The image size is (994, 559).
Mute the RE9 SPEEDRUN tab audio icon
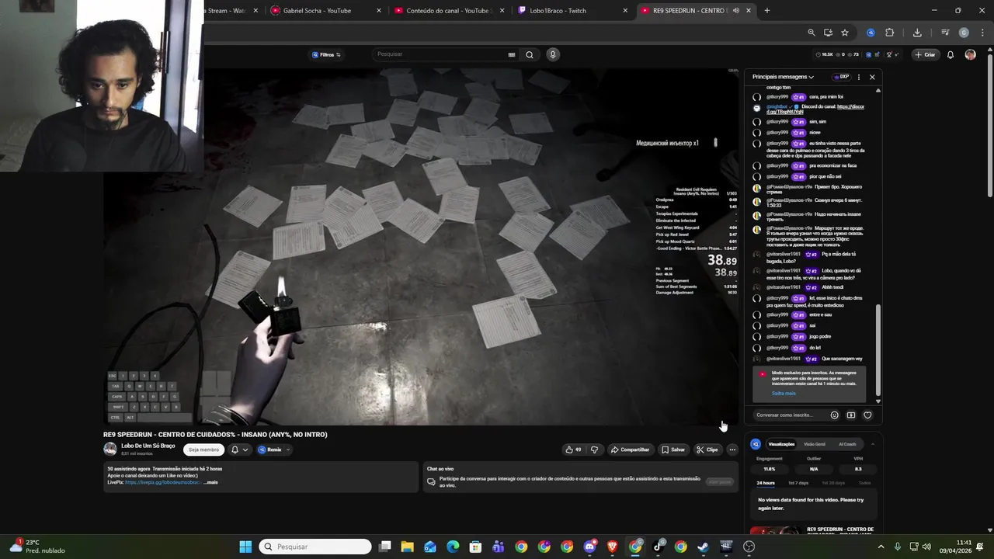tap(735, 11)
